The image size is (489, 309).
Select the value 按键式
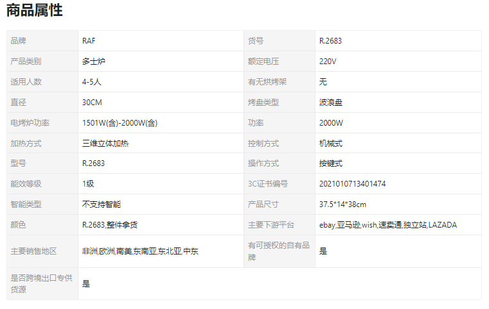330,163
